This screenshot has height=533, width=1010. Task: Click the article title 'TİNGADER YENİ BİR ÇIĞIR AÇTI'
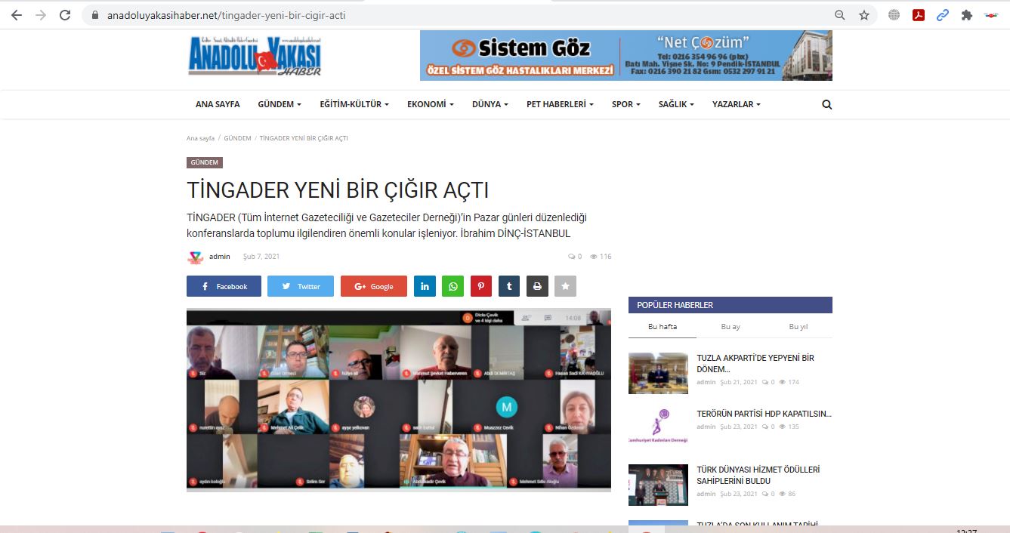pos(338,189)
